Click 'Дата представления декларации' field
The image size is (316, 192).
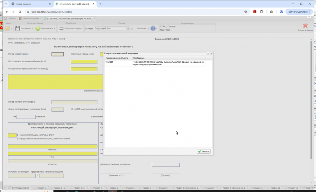pyautogui.click(x=166, y=165)
